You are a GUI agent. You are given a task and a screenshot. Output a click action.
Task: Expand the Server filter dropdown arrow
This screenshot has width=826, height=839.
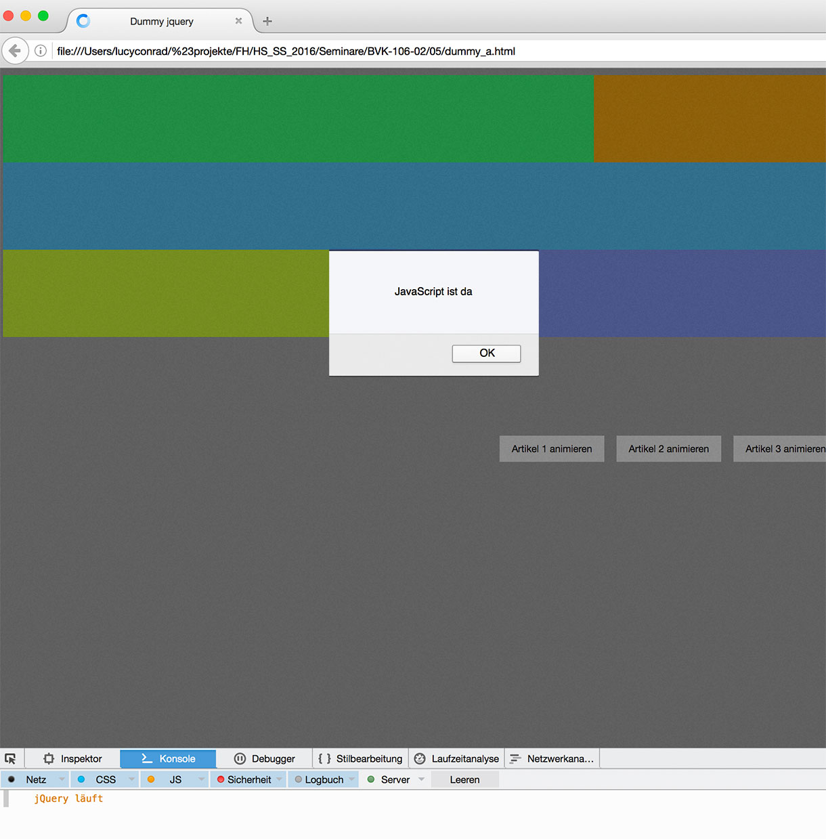pos(421,779)
